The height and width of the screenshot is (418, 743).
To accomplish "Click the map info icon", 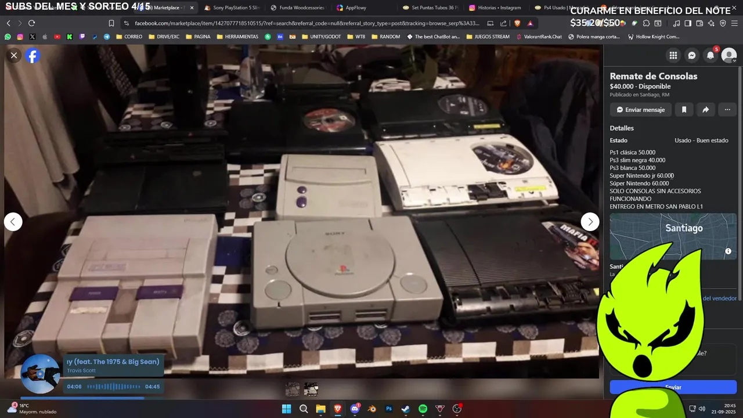I will pyautogui.click(x=728, y=251).
